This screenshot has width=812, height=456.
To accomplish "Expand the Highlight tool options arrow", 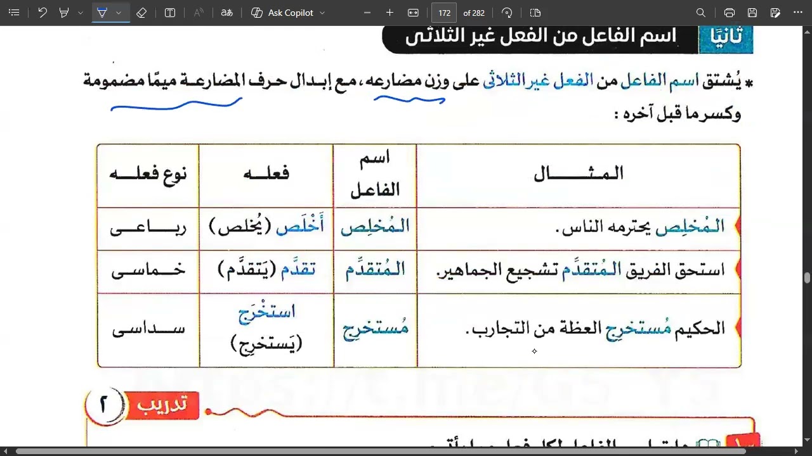I will point(80,13).
